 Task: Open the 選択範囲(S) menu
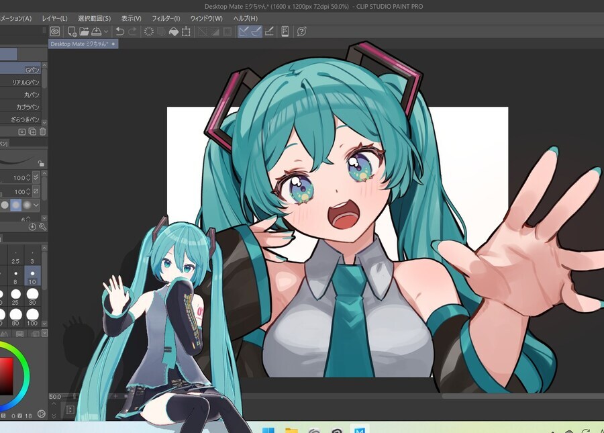(95, 18)
